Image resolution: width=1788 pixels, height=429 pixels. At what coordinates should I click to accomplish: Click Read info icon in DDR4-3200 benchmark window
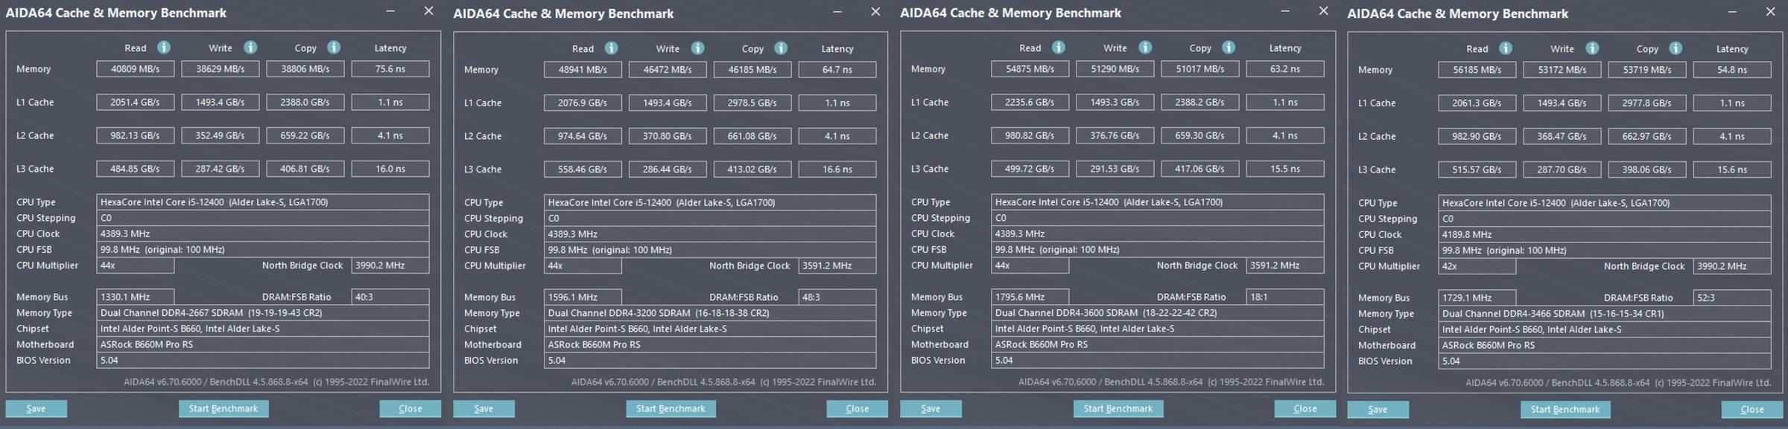611,48
